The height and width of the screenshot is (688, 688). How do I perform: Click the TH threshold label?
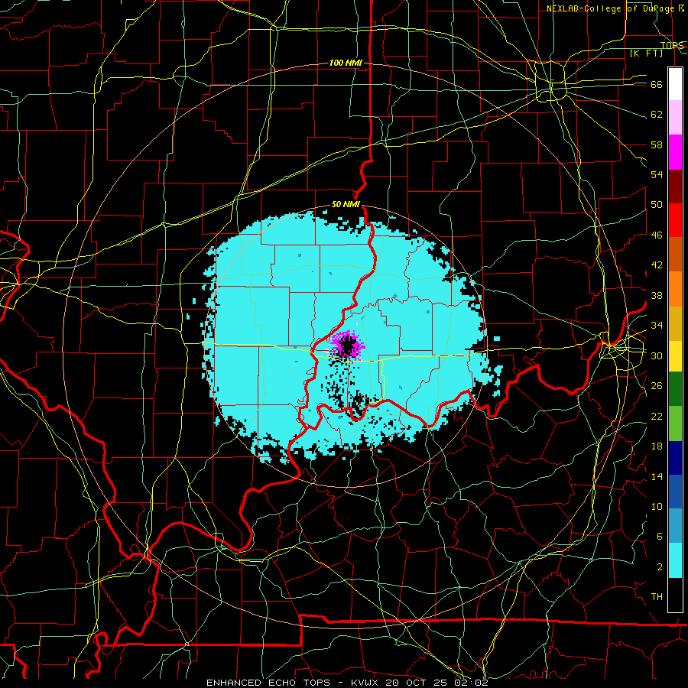pyautogui.click(x=657, y=597)
